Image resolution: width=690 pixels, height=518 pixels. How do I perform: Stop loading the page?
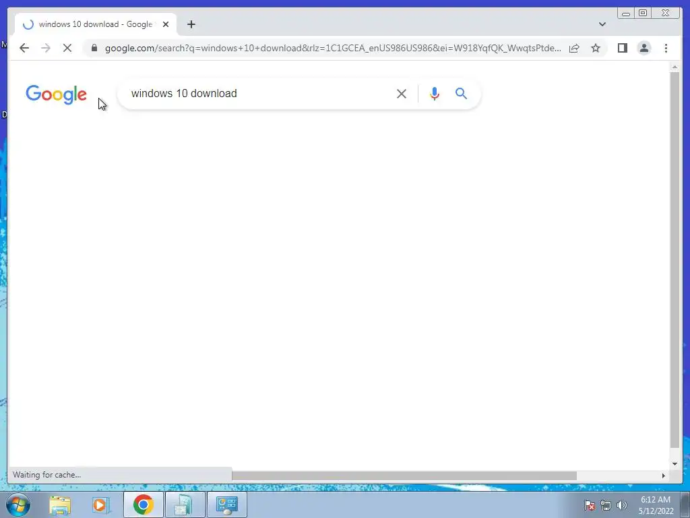pos(67,48)
